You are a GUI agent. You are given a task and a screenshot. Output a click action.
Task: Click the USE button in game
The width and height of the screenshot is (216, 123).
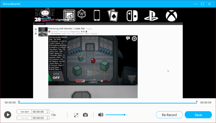click(x=132, y=79)
